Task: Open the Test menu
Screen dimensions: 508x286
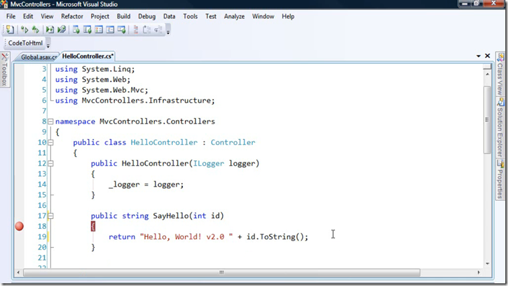Action: pos(211,16)
